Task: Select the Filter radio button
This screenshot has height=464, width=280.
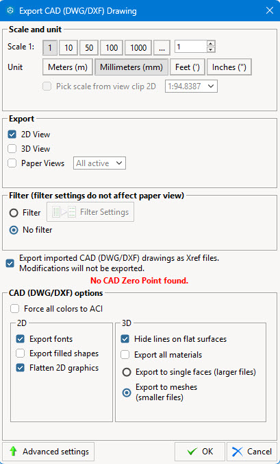Action: coord(14,213)
